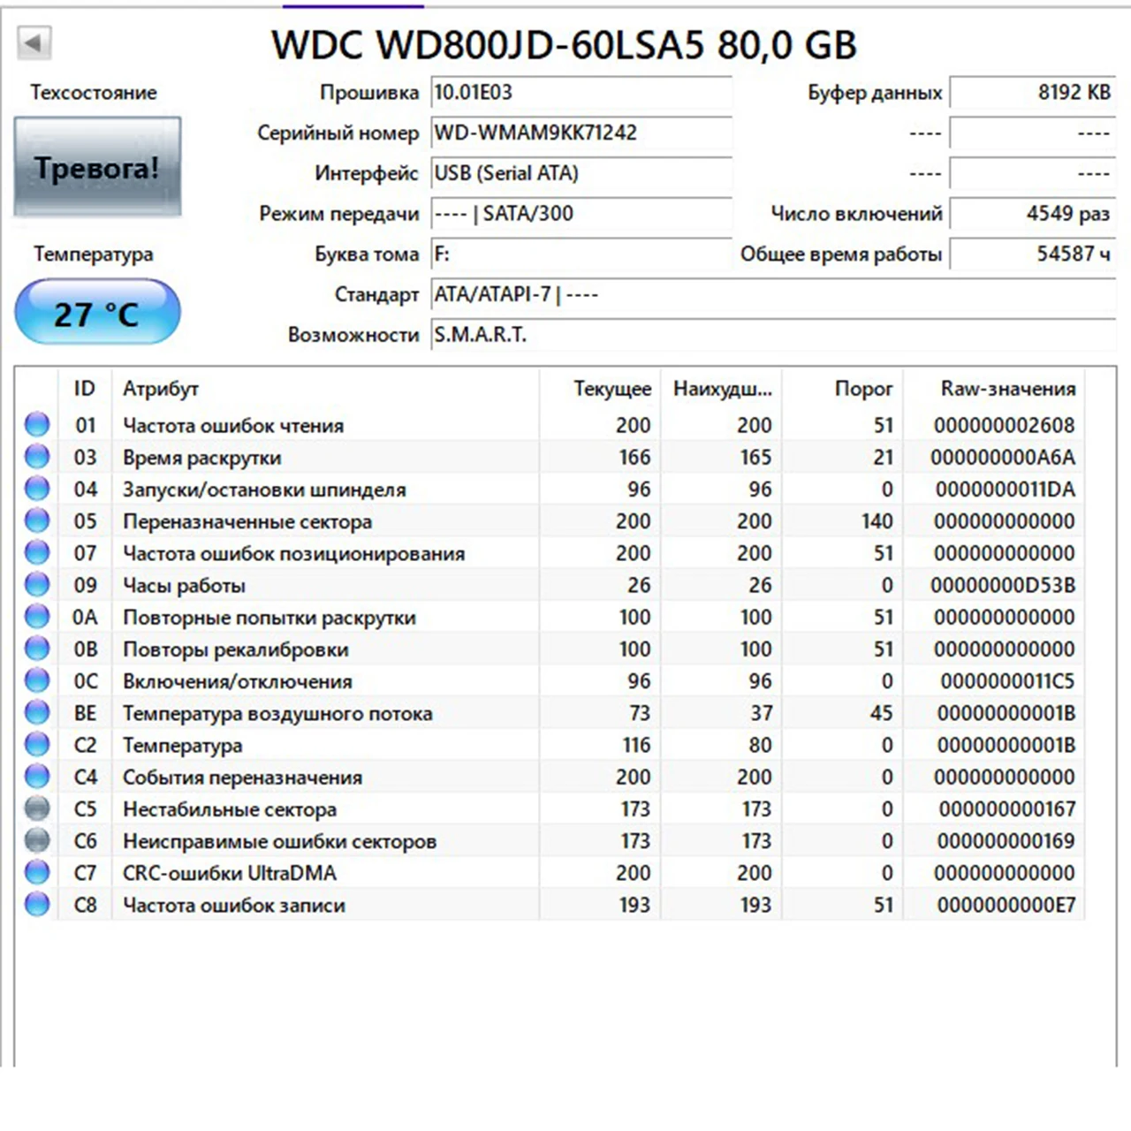Click the attribute name Часы работы
Image resolution: width=1131 pixels, height=1131 pixels.
[x=184, y=586]
